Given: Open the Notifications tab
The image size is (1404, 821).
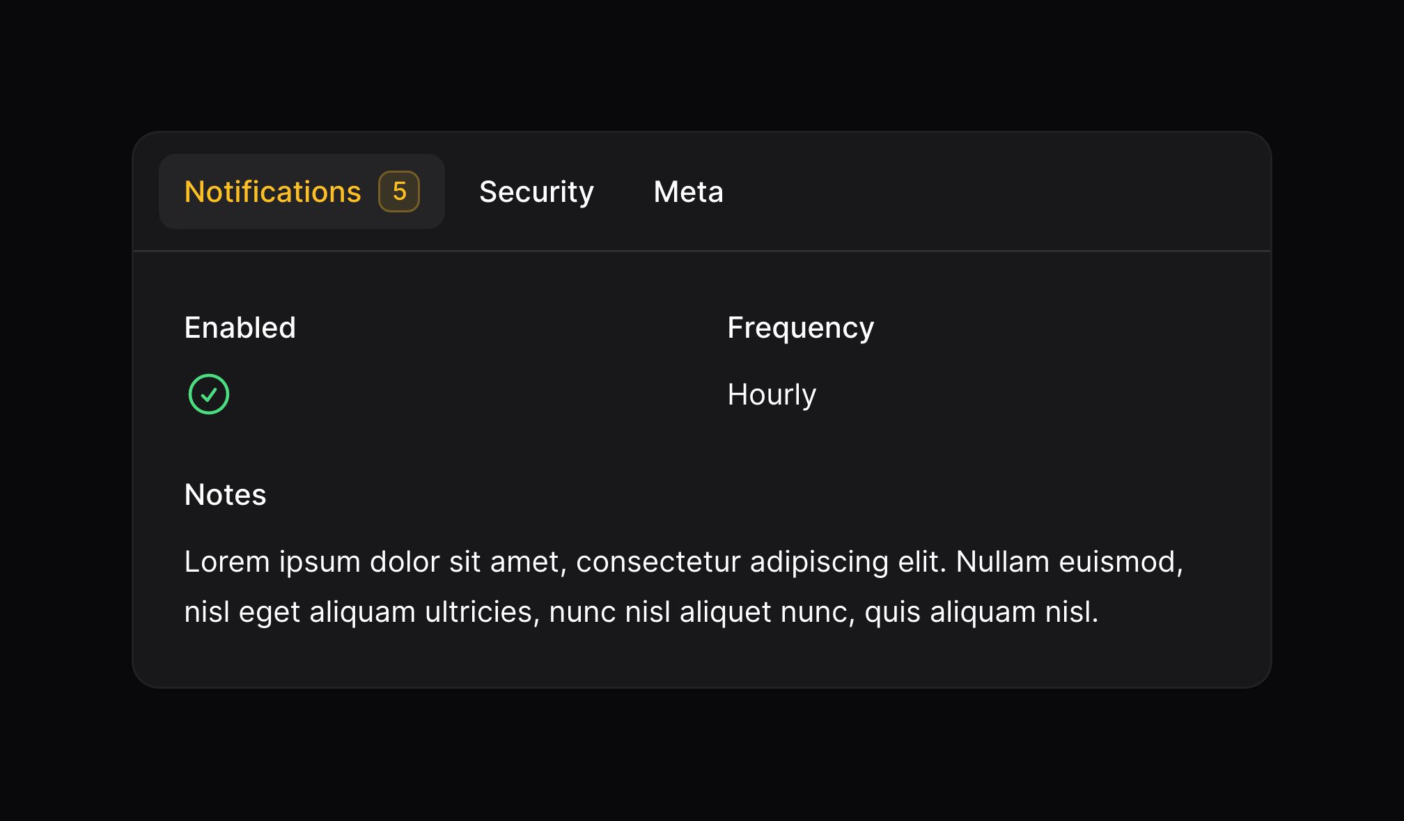Looking at the screenshot, I should coord(302,191).
